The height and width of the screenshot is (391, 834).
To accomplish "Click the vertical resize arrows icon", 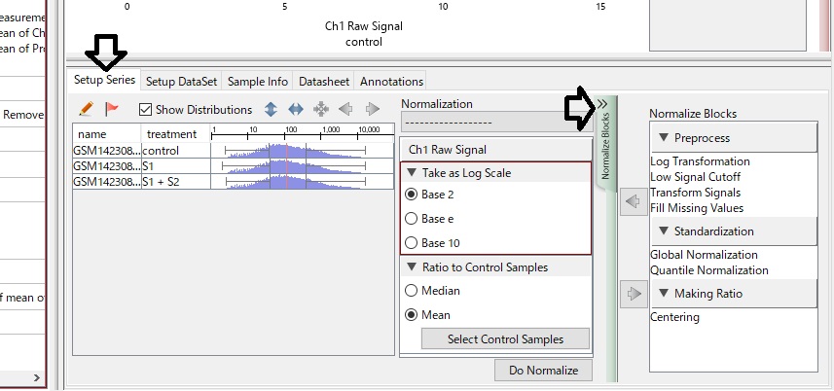I will (272, 110).
